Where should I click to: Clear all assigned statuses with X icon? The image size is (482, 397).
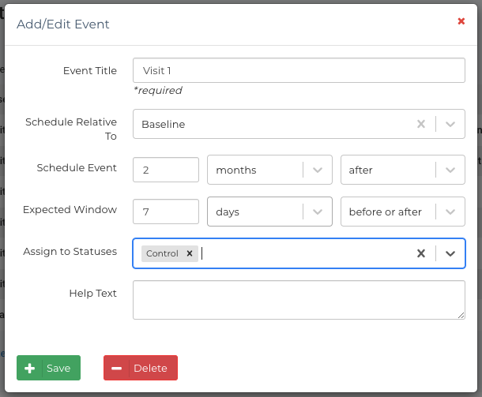[x=421, y=253]
